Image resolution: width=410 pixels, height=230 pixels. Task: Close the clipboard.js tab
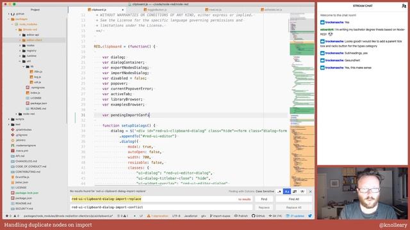122,10
